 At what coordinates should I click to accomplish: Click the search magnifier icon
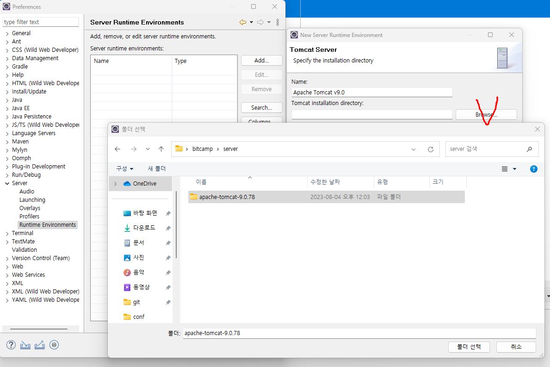(x=529, y=149)
